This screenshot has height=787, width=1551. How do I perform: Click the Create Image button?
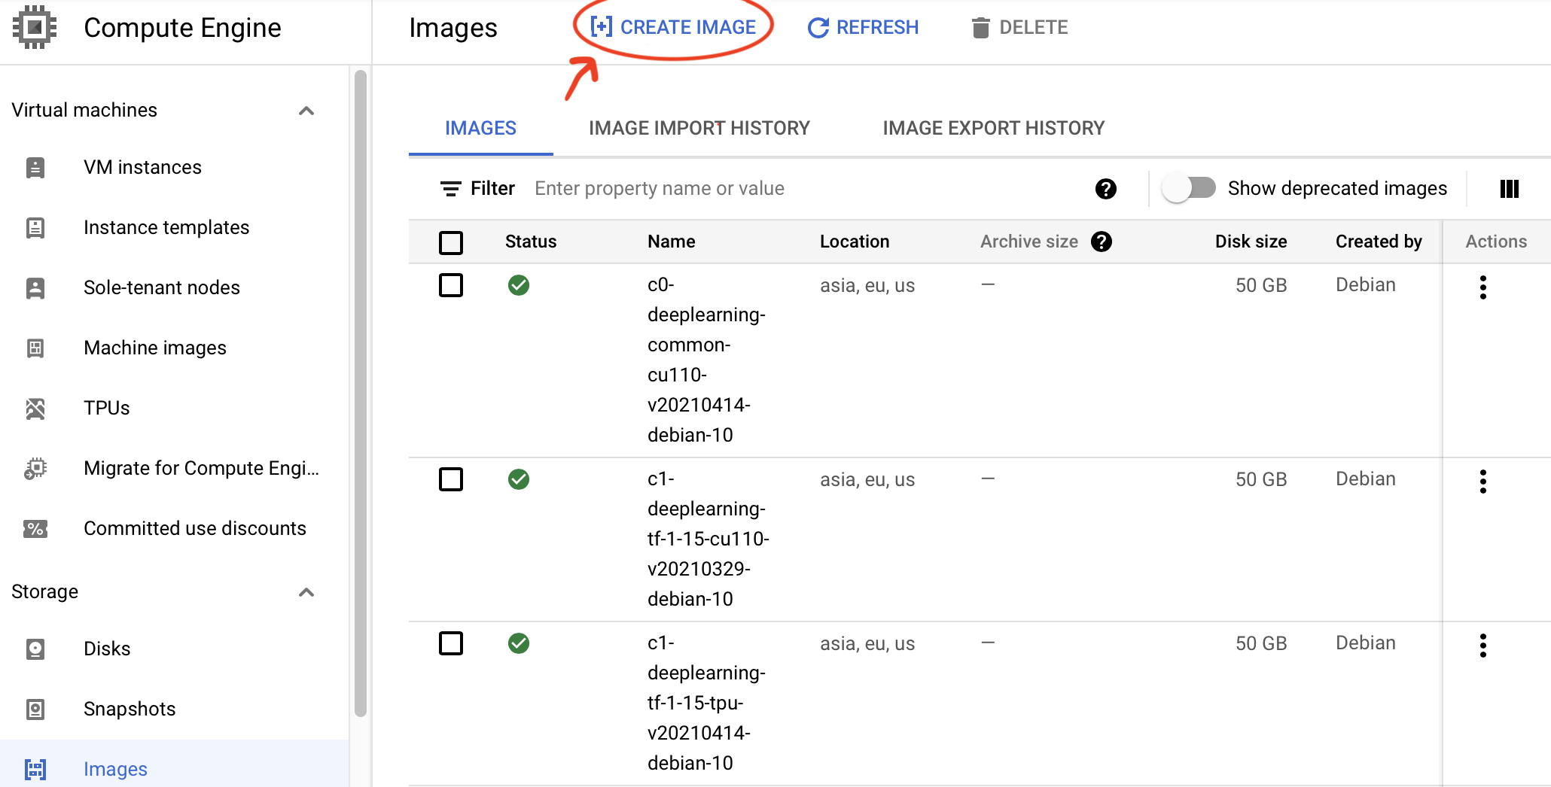(x=673, y=28)
